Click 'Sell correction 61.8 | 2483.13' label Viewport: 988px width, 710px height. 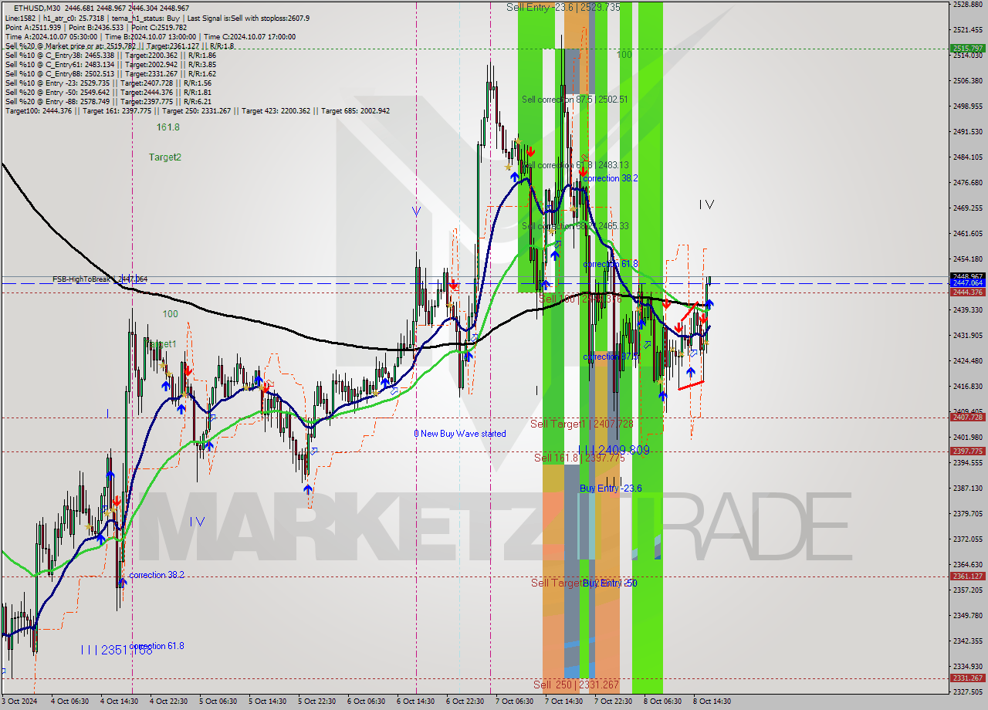click(575, 165)
